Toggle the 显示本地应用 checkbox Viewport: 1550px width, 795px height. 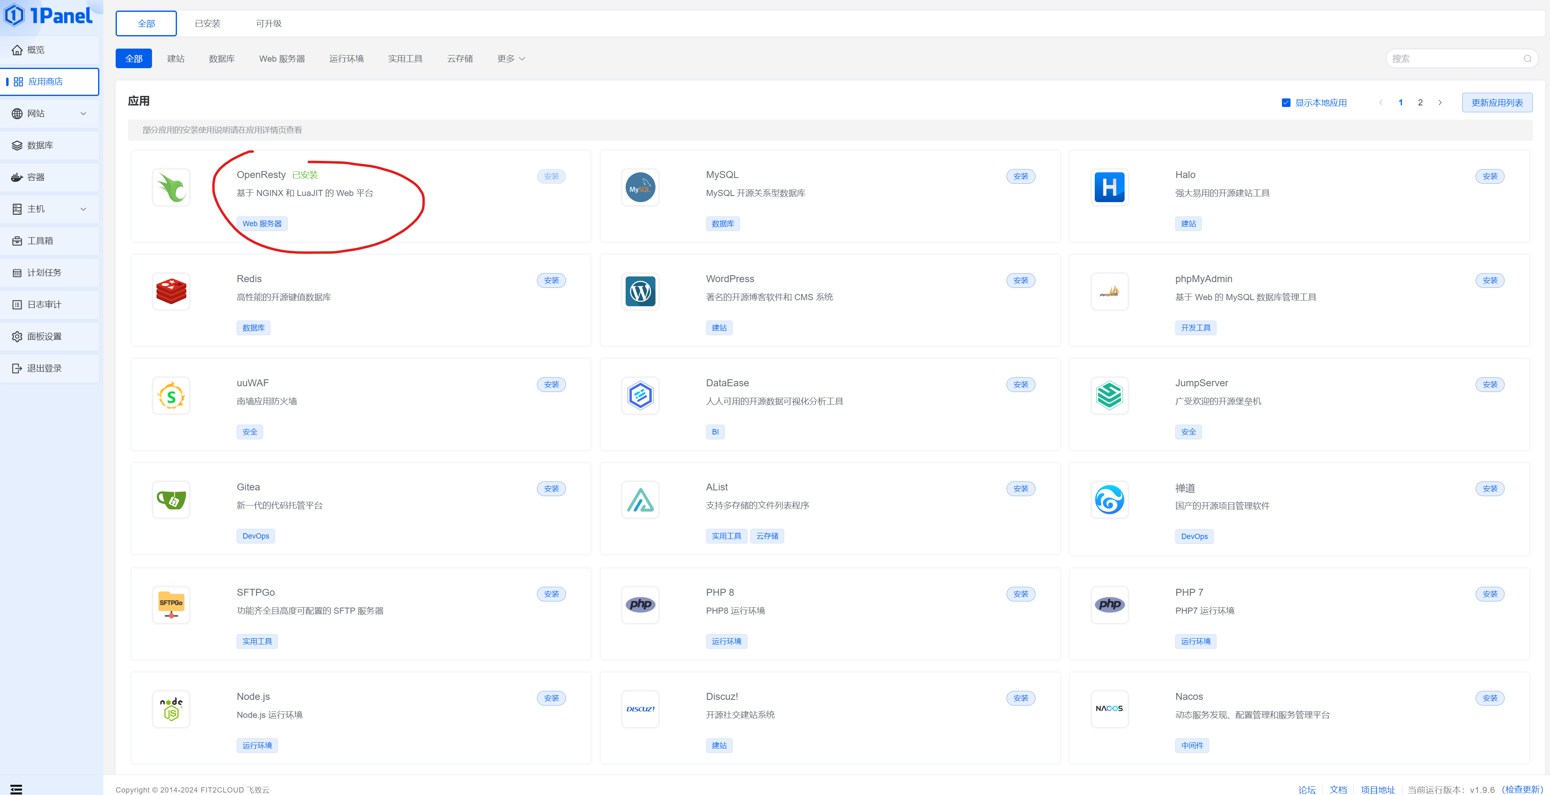pyautogui.click(x=1286, y=103)
